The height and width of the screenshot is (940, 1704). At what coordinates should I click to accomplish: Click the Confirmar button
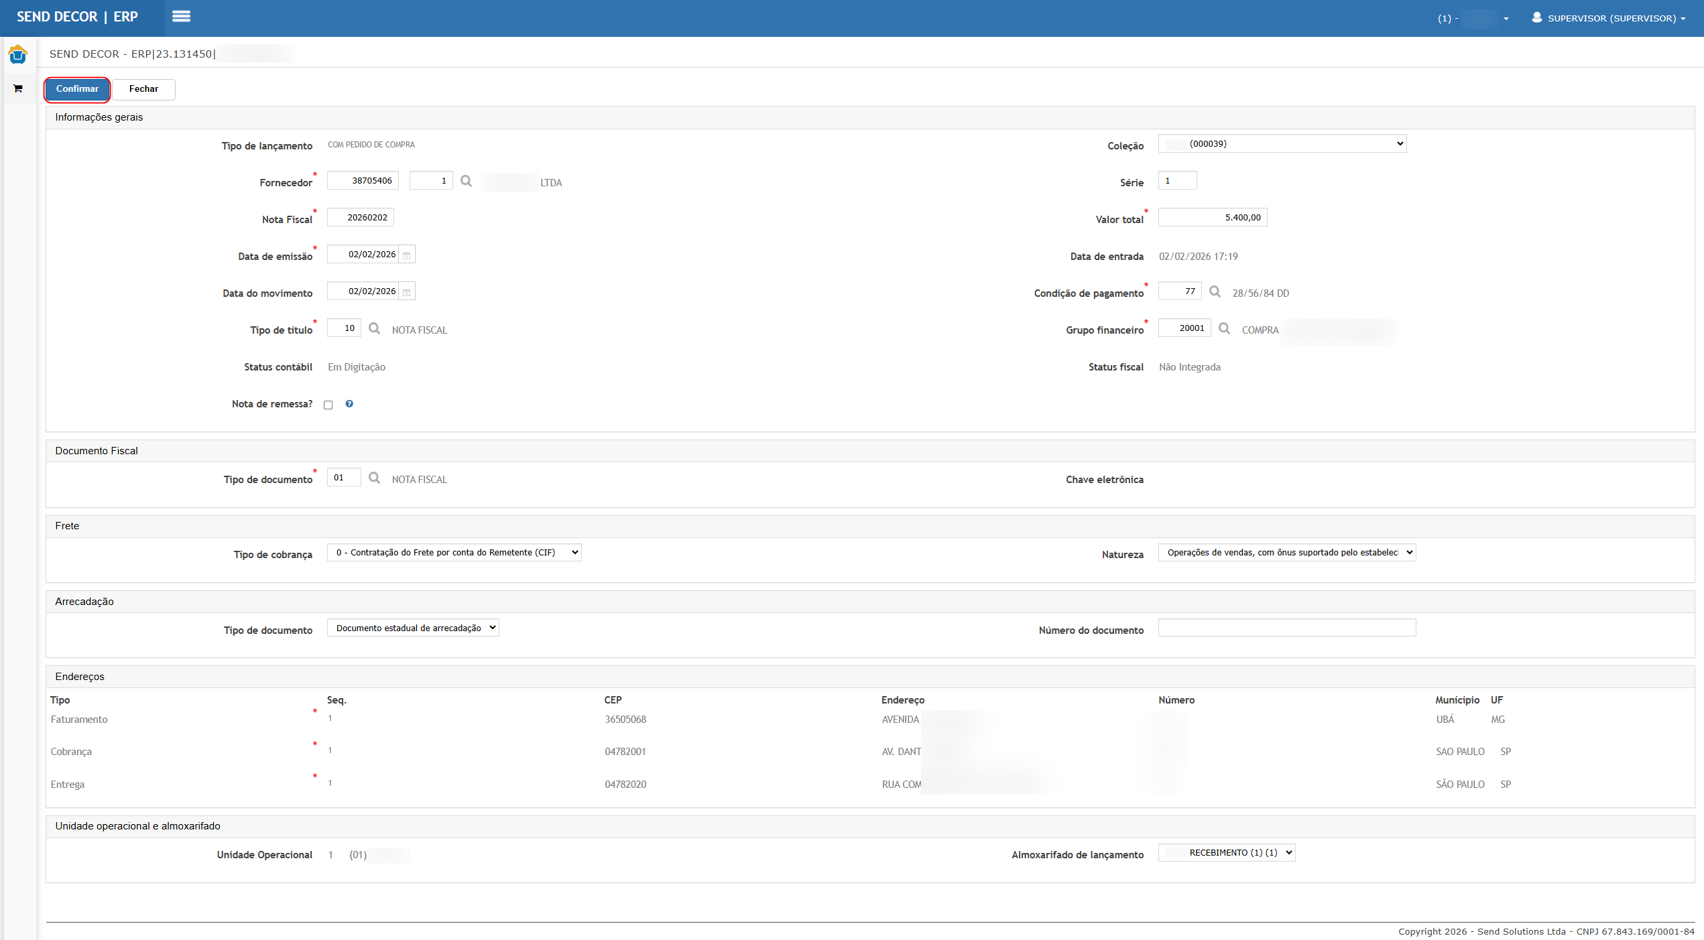click(77, 89)
